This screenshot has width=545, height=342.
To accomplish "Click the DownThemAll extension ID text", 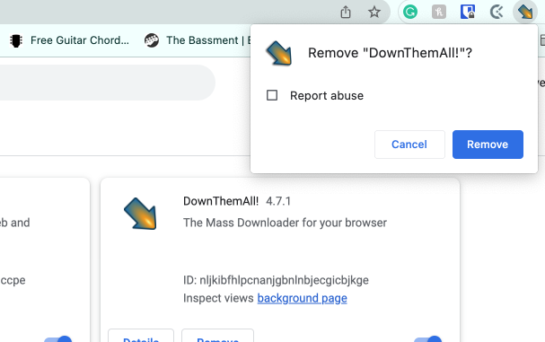I will [276, 280].
